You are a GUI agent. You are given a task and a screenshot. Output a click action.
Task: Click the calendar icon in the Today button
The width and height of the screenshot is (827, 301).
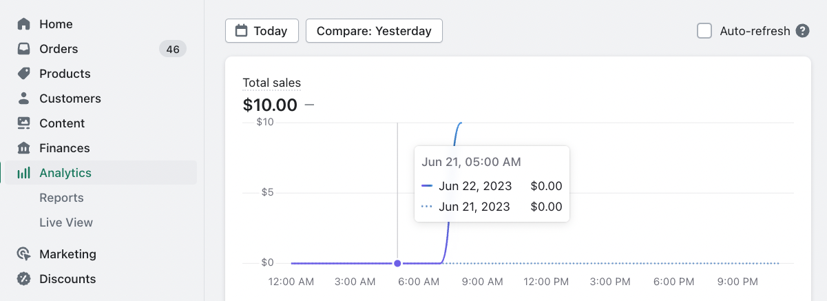coord(241,31)
